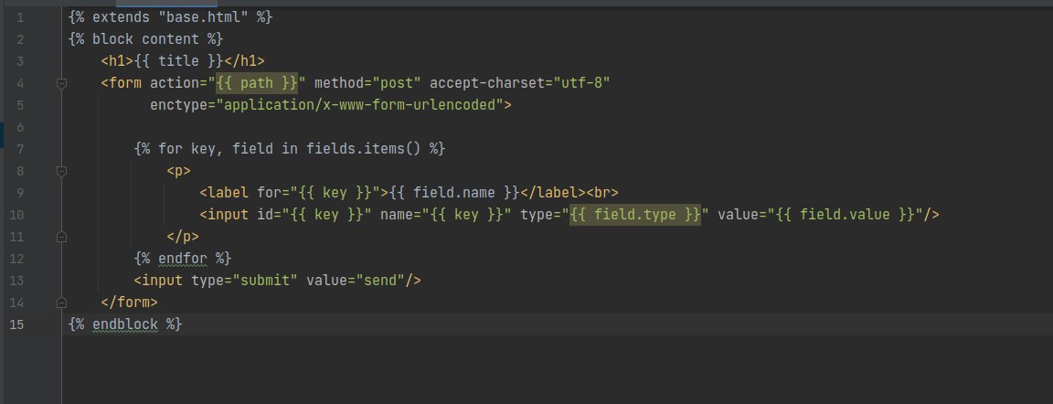Click the enctype attribute name
The width and height of the screenshot is (1053, 404).
click(178, 105)
